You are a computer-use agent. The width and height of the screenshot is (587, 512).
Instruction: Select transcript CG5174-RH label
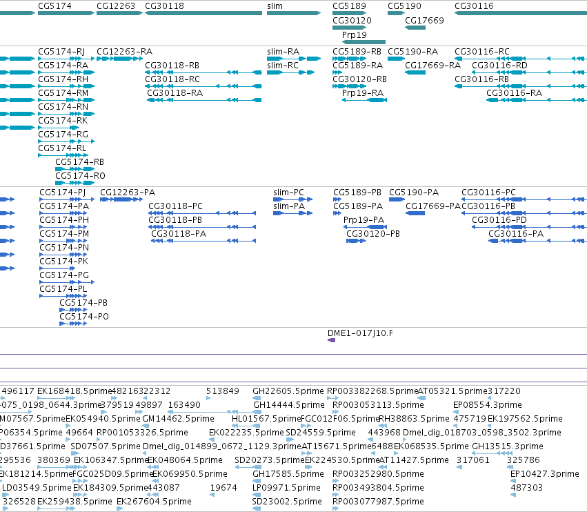pyautogui.click(x=63, y=79)
